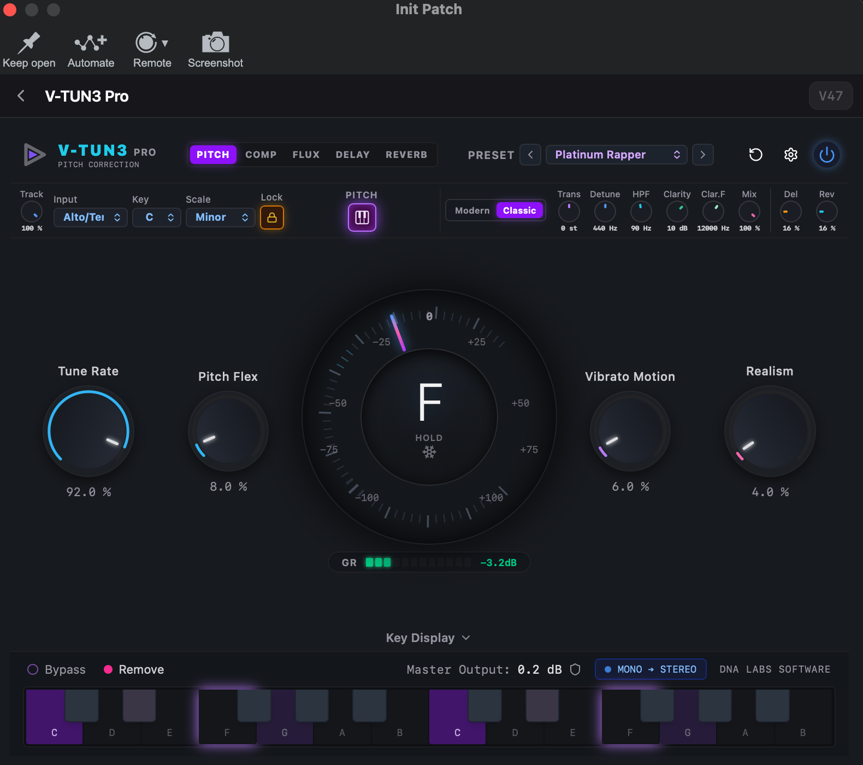Open the Scale dropdown set to Minor
Screen dimensions: 863x765
220,217
